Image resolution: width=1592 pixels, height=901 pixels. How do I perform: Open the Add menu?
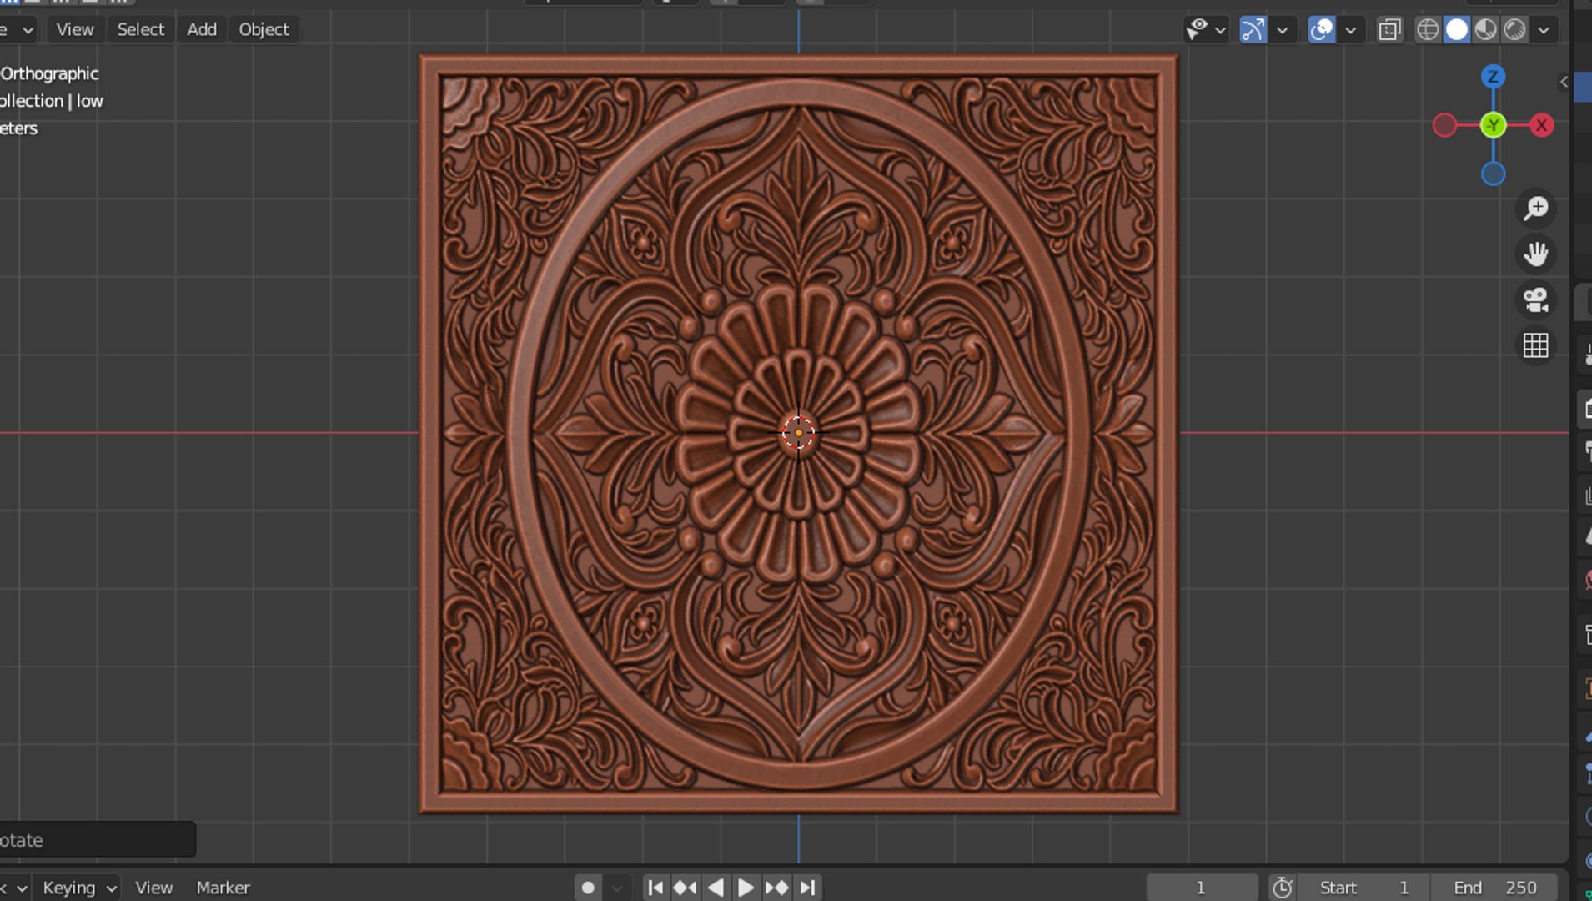tap(202, 29)
